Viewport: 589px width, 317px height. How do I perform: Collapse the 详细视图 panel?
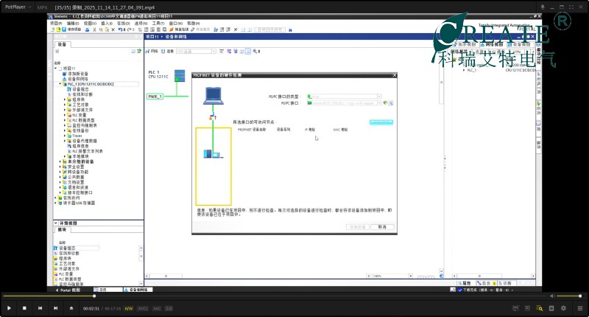pyautogui.click(x=56, y=223)
